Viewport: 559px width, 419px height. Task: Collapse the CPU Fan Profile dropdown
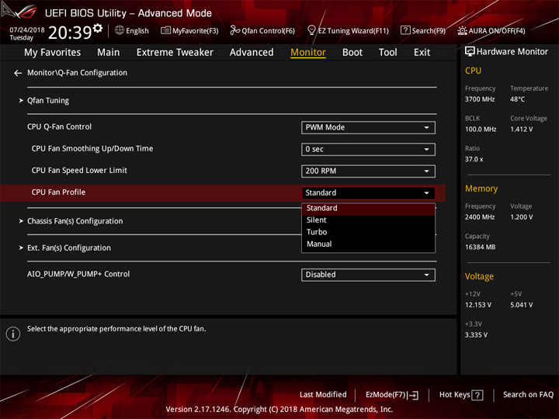tap(368, 192)
